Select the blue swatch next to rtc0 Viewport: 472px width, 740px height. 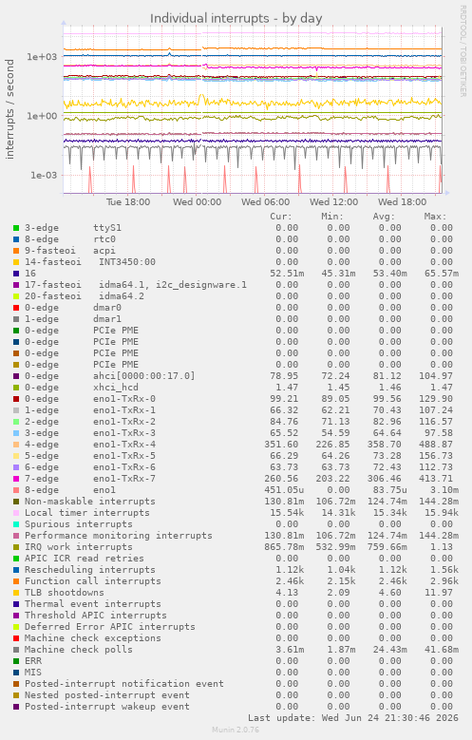click(16, 239)
